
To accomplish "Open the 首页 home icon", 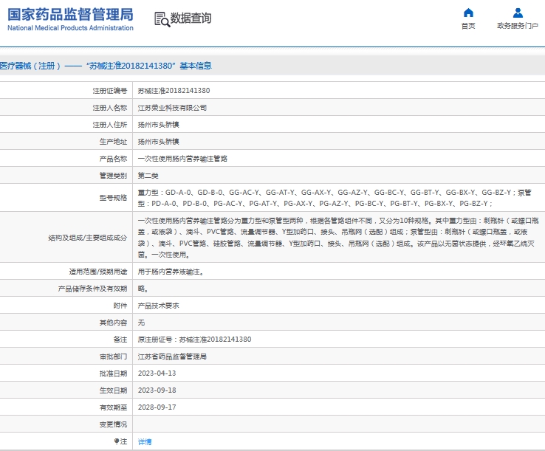I will [468, 13].
